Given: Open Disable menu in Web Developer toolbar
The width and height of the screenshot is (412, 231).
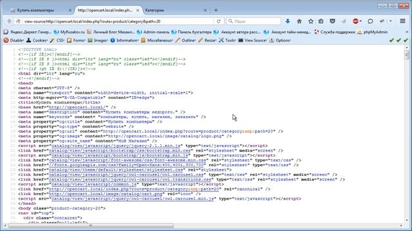Looking at the screenshot, I should pos(14,40).
